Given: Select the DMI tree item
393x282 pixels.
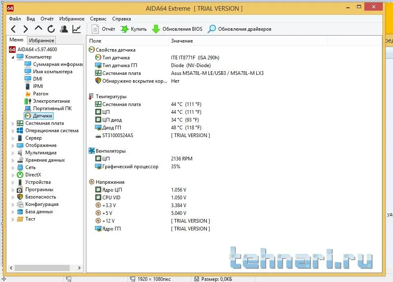Looking at the screenshot, I should [x=33, y=79].
